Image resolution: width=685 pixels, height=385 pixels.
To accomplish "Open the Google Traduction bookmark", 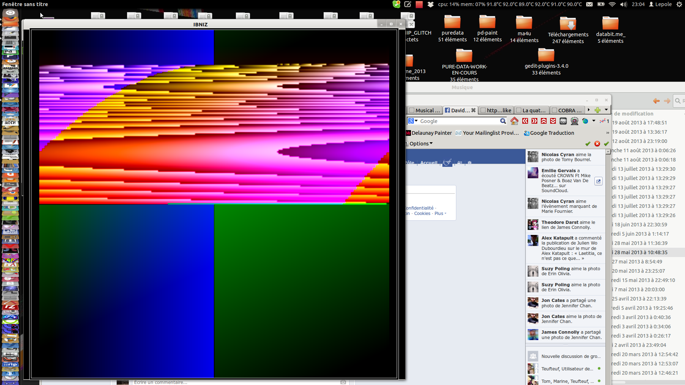I will [549, 133].
